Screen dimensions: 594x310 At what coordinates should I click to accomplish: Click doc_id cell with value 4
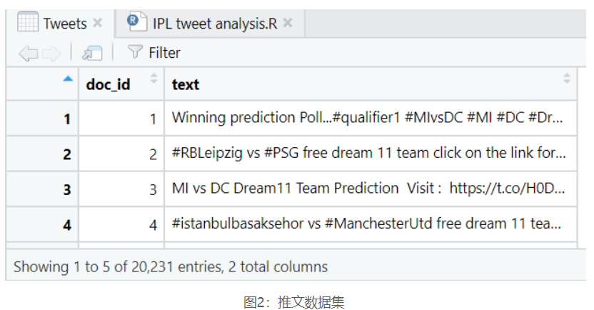(x=121, y=224)
